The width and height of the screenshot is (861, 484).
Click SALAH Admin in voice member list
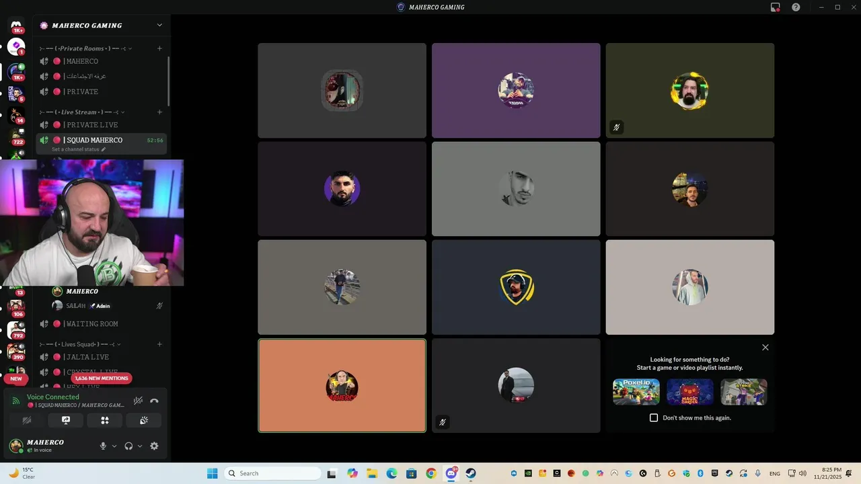[x=108, y=306]
